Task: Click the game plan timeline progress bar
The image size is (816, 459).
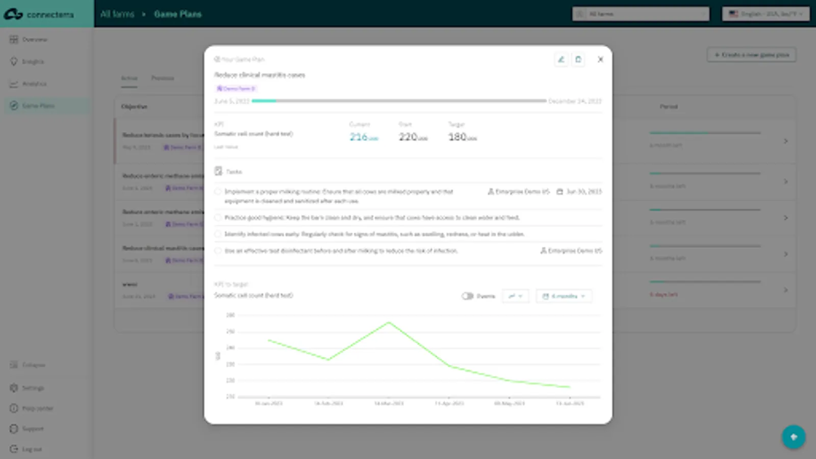Action: (x=399, y=101)
